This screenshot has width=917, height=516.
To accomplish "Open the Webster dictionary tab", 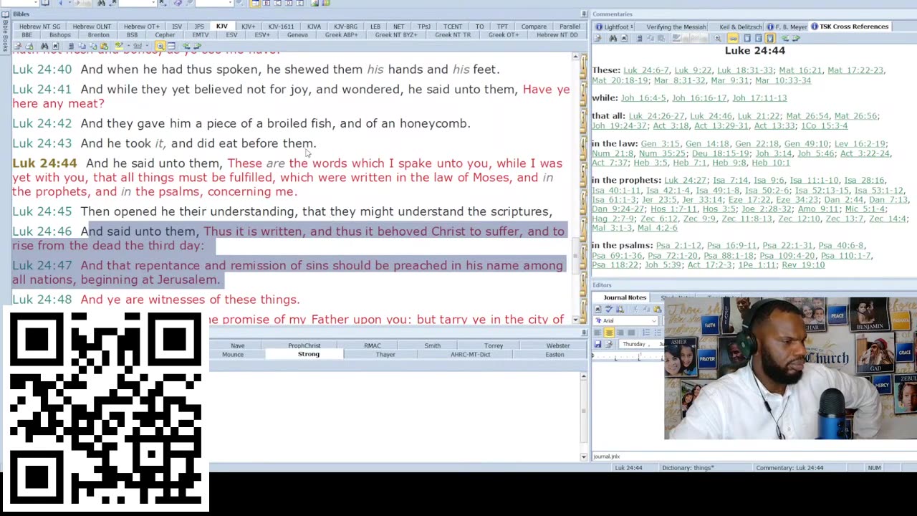I will point(558,345).
